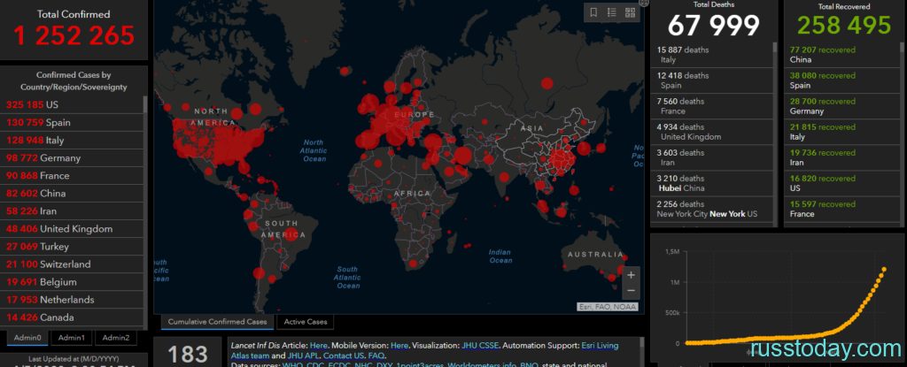
Task: Click the orange cumulative cases chart
Action: coord(778,298)
